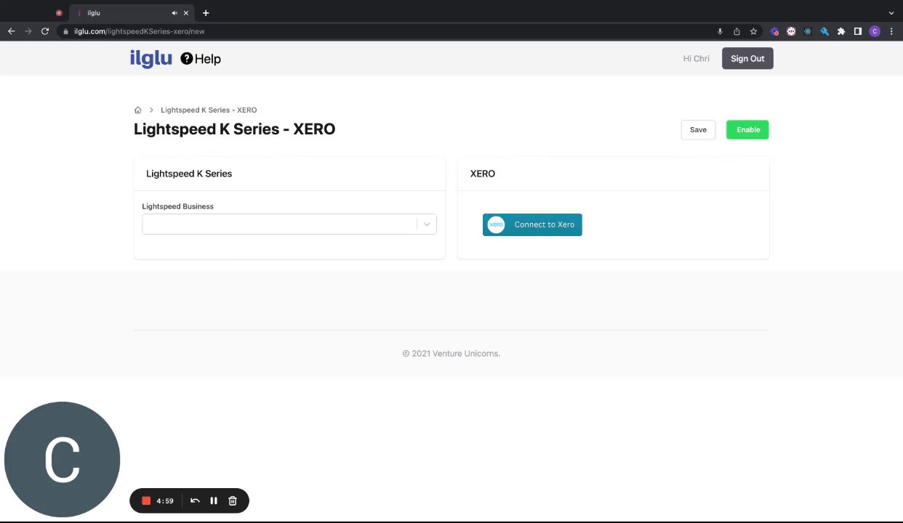Open the Lightspeed Business select field

pos(289,224)
